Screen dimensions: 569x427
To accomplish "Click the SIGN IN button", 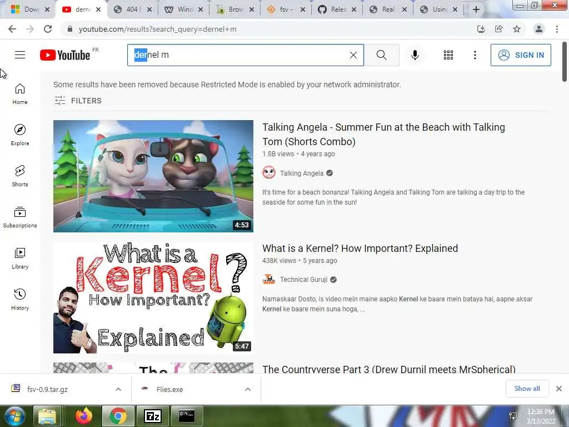I will [521, 55].
